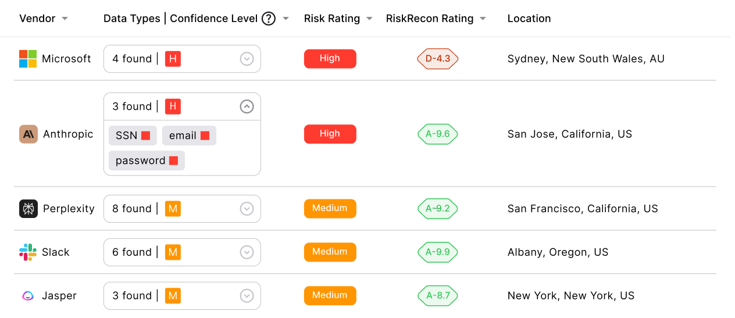This screenshot has height=318, width=735.
Task: Click the Slack logo icon
Action: coord(28,252)
